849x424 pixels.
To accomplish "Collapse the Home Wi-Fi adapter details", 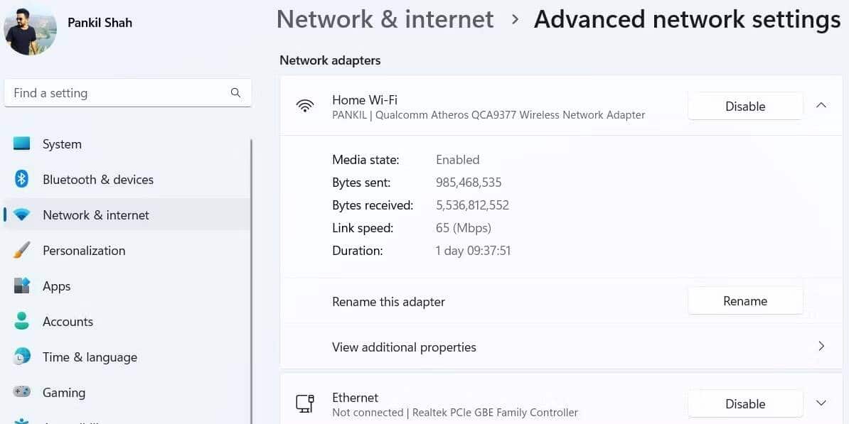I will (821, 104).
